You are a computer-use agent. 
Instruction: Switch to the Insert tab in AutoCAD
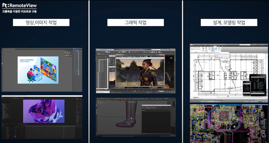point(197,46)
